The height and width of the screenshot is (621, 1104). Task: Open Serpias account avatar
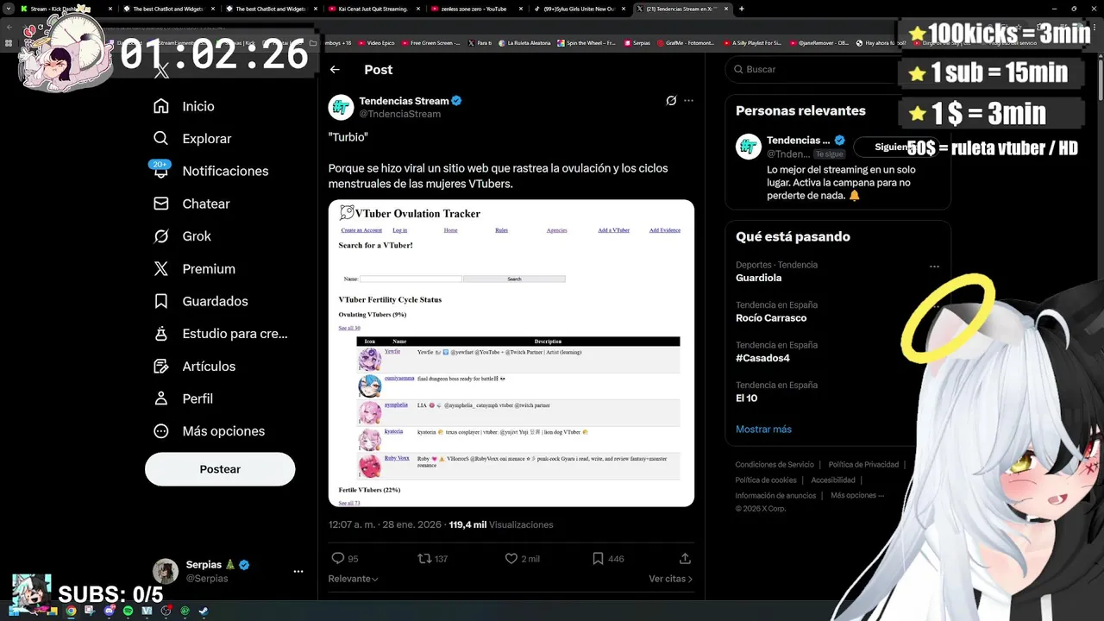pyautogui.click(x=166, y=571)
